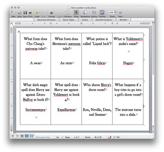This screenshot has height=152, width=164.
Task: Click the Tables toolbar icon
Action: point(60,12)
